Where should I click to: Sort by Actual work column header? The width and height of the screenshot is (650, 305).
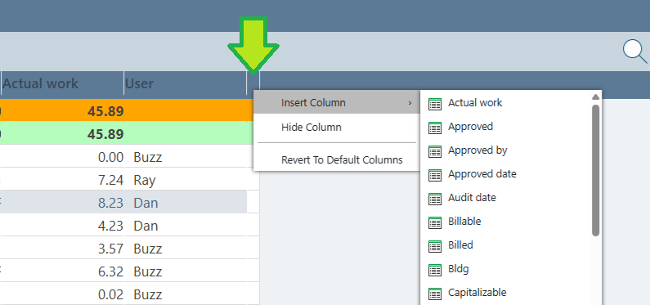(62, 83)
